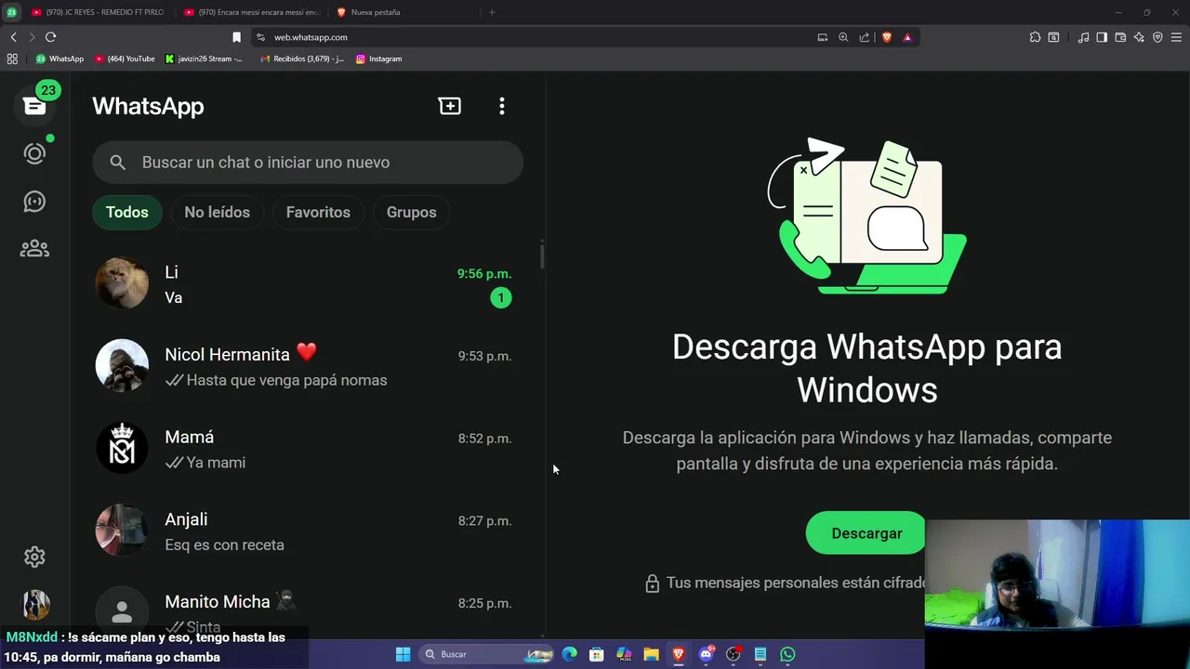Viewport: 1190px width, 669px height.
Task: Reload the web.whatsapp.com page
Action: [50, 37]
